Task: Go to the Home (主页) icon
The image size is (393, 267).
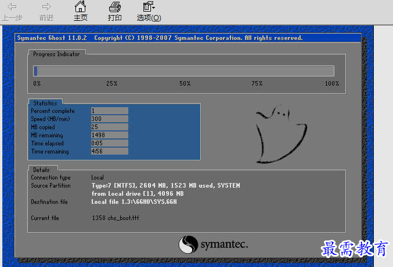Action: [81, 6]
